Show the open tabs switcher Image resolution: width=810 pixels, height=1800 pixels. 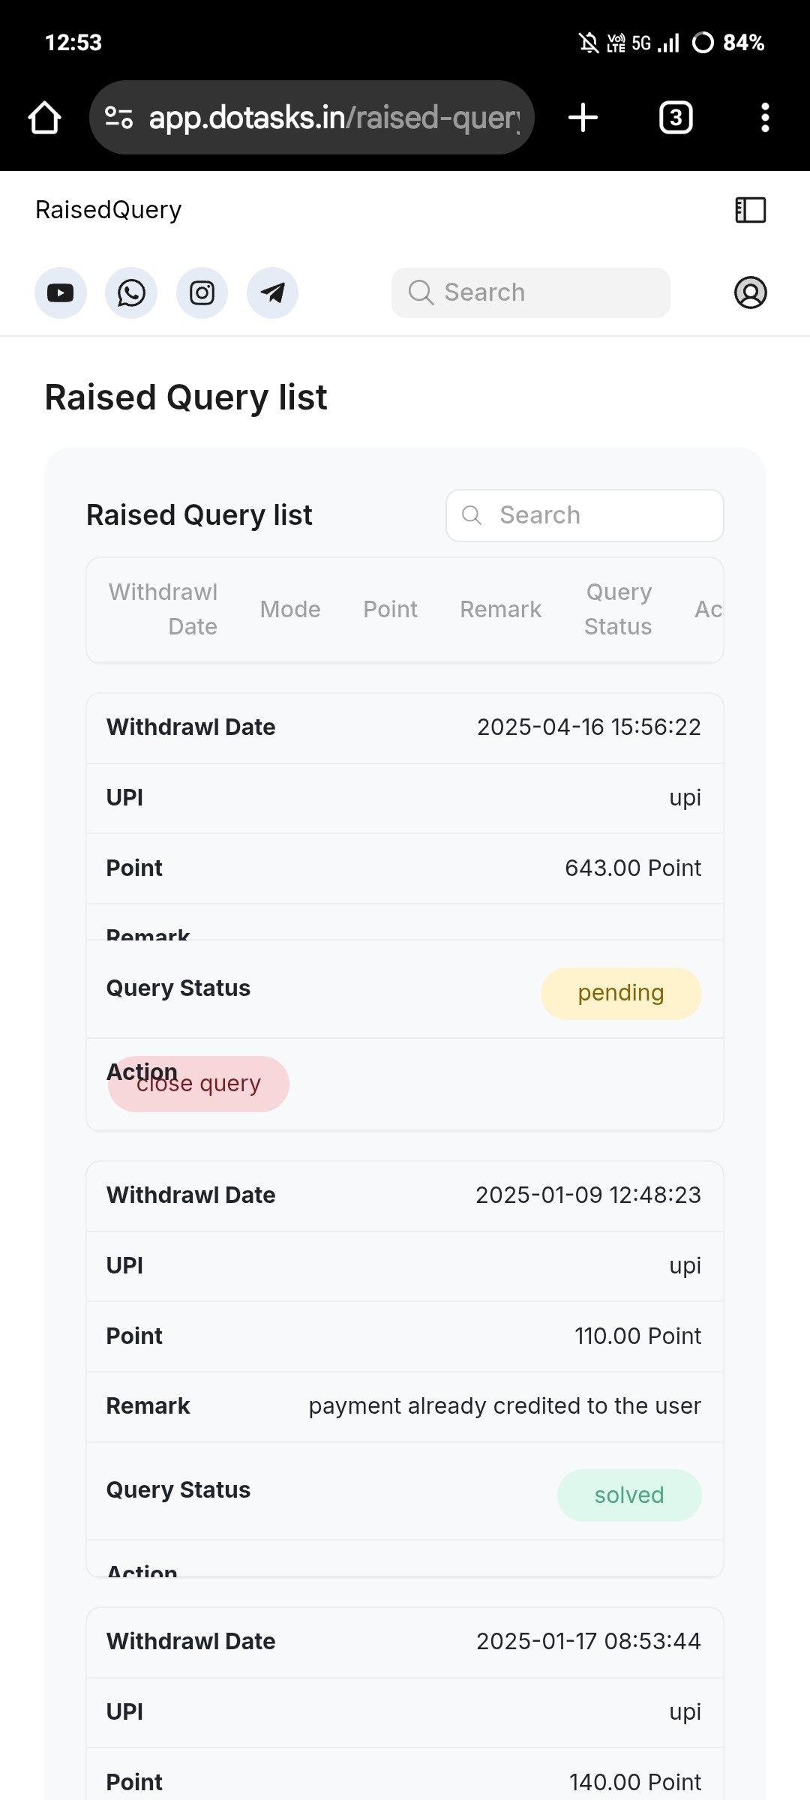point(675,118)
